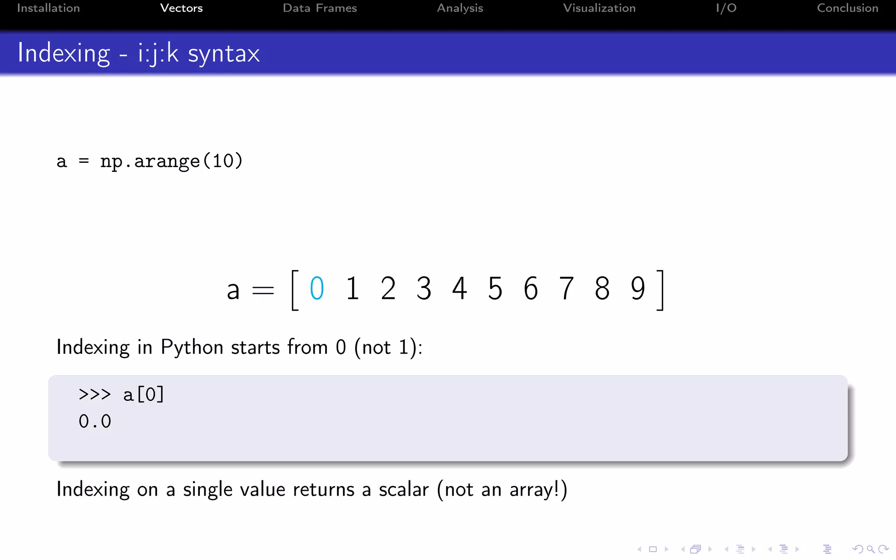Image resolution: width=896 pixels, height=560 pixels.
Task: Go to next frame arrow beside stacked frames icon
Action: tap(710, 549)
